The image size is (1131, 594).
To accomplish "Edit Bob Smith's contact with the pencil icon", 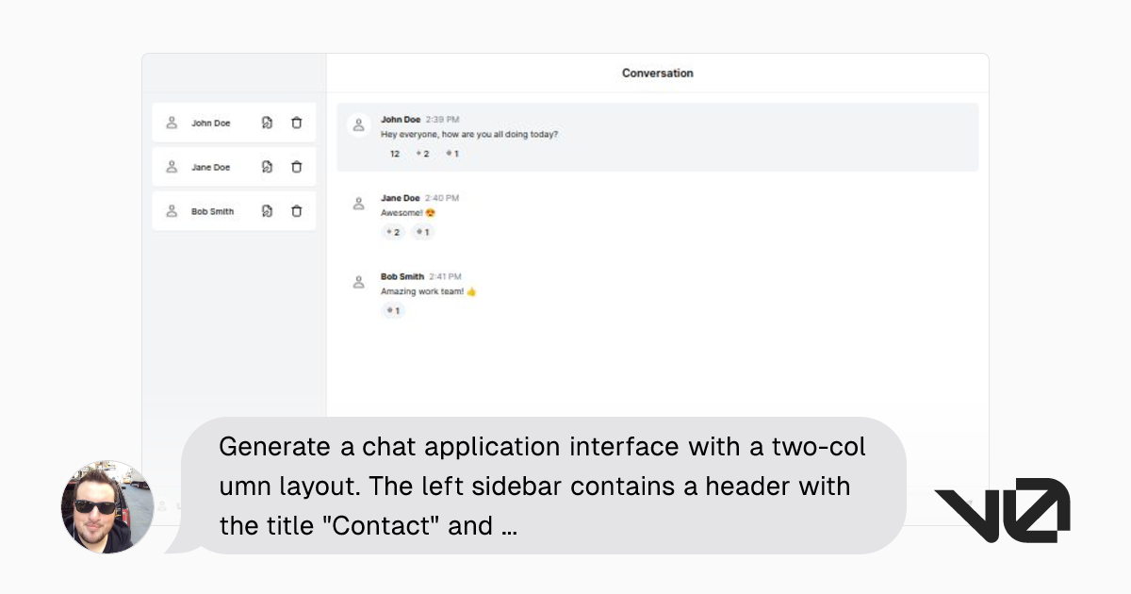I will click(267, 210).
